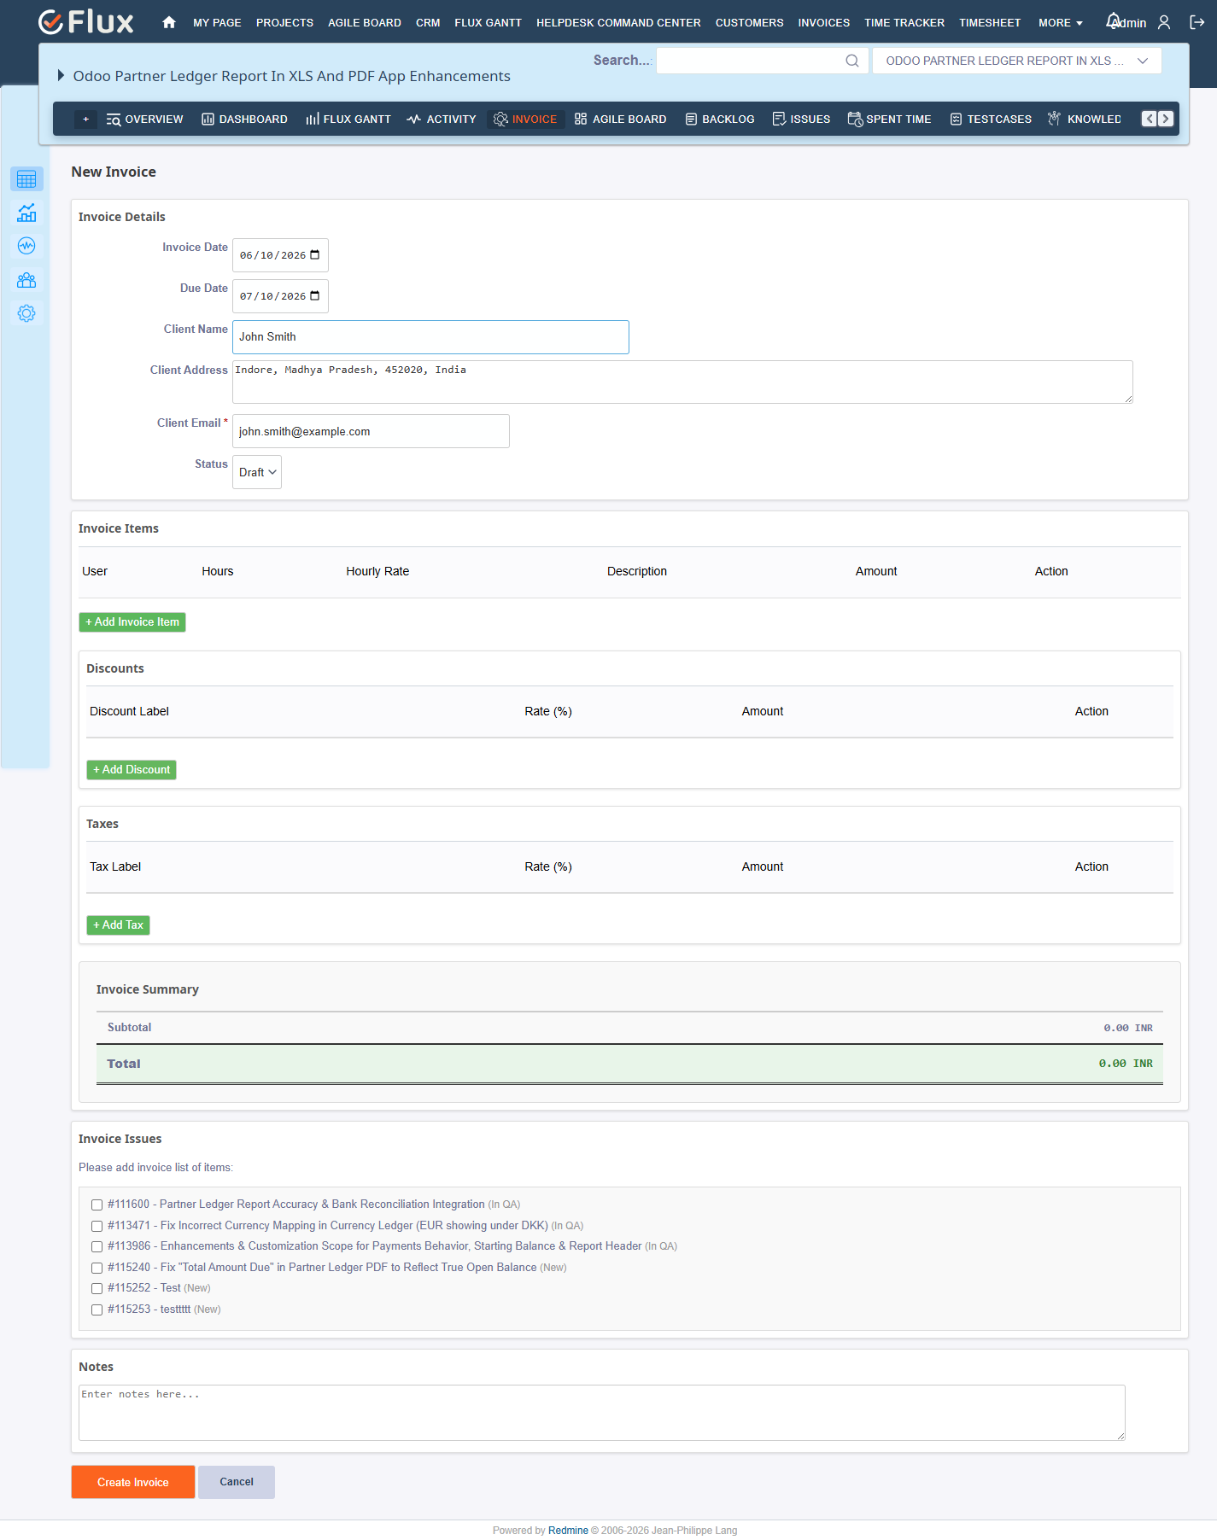Open the Overview tab

pos(144,120)
